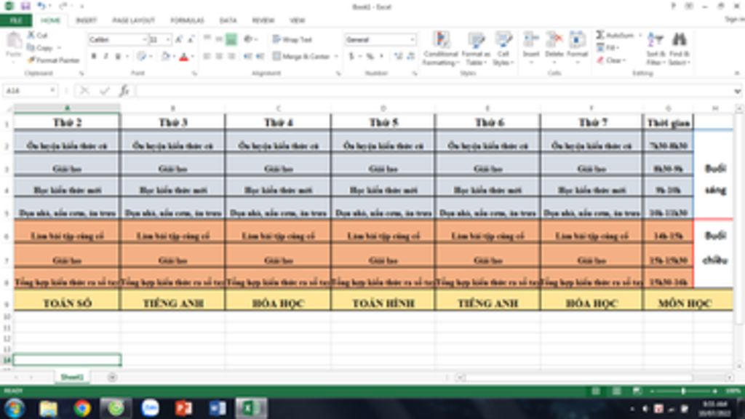
Task: Click the Delete cells button
Action: click(554, 47)
